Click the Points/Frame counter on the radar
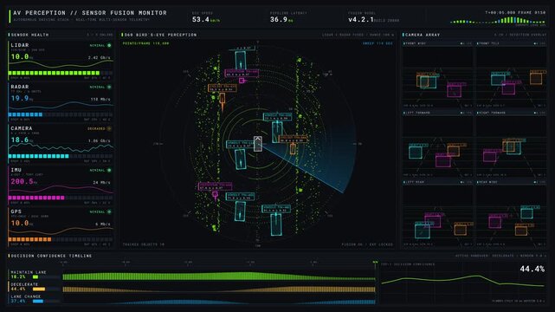This screenshot has width=555, height=312. pyautogui.click(x=145, y=43)
